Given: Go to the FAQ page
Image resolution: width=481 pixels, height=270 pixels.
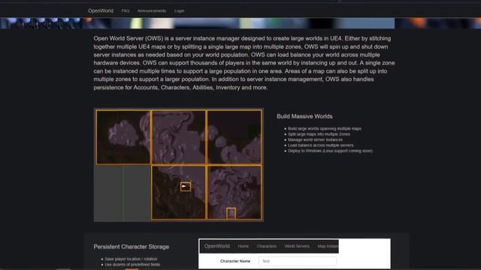Looking at the screenshot, I should [126, 10].
